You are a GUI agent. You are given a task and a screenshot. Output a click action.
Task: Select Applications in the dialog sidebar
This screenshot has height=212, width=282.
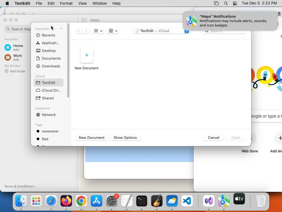[x=48, y=43]
